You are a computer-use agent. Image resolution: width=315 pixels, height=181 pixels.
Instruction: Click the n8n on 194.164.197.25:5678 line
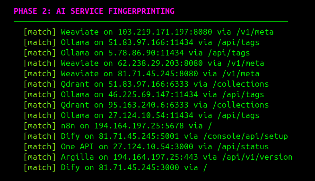pyautogui.click(x=118, y=126)
